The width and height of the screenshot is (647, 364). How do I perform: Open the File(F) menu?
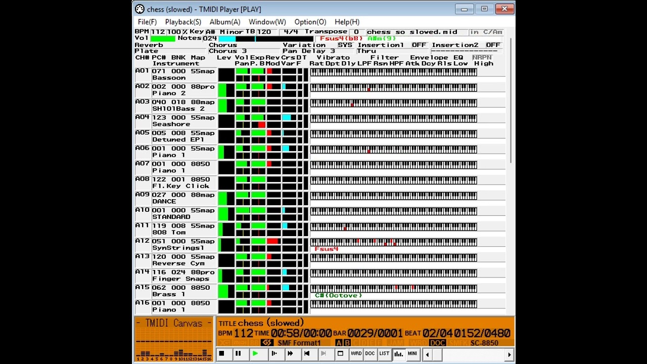click(147, 22)
